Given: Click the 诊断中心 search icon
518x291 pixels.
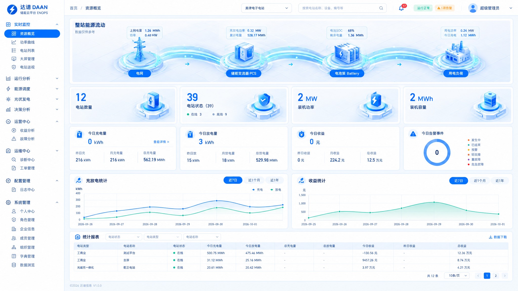Looking at the screenshot, I should pyautogui.click(x=14, y=160).
